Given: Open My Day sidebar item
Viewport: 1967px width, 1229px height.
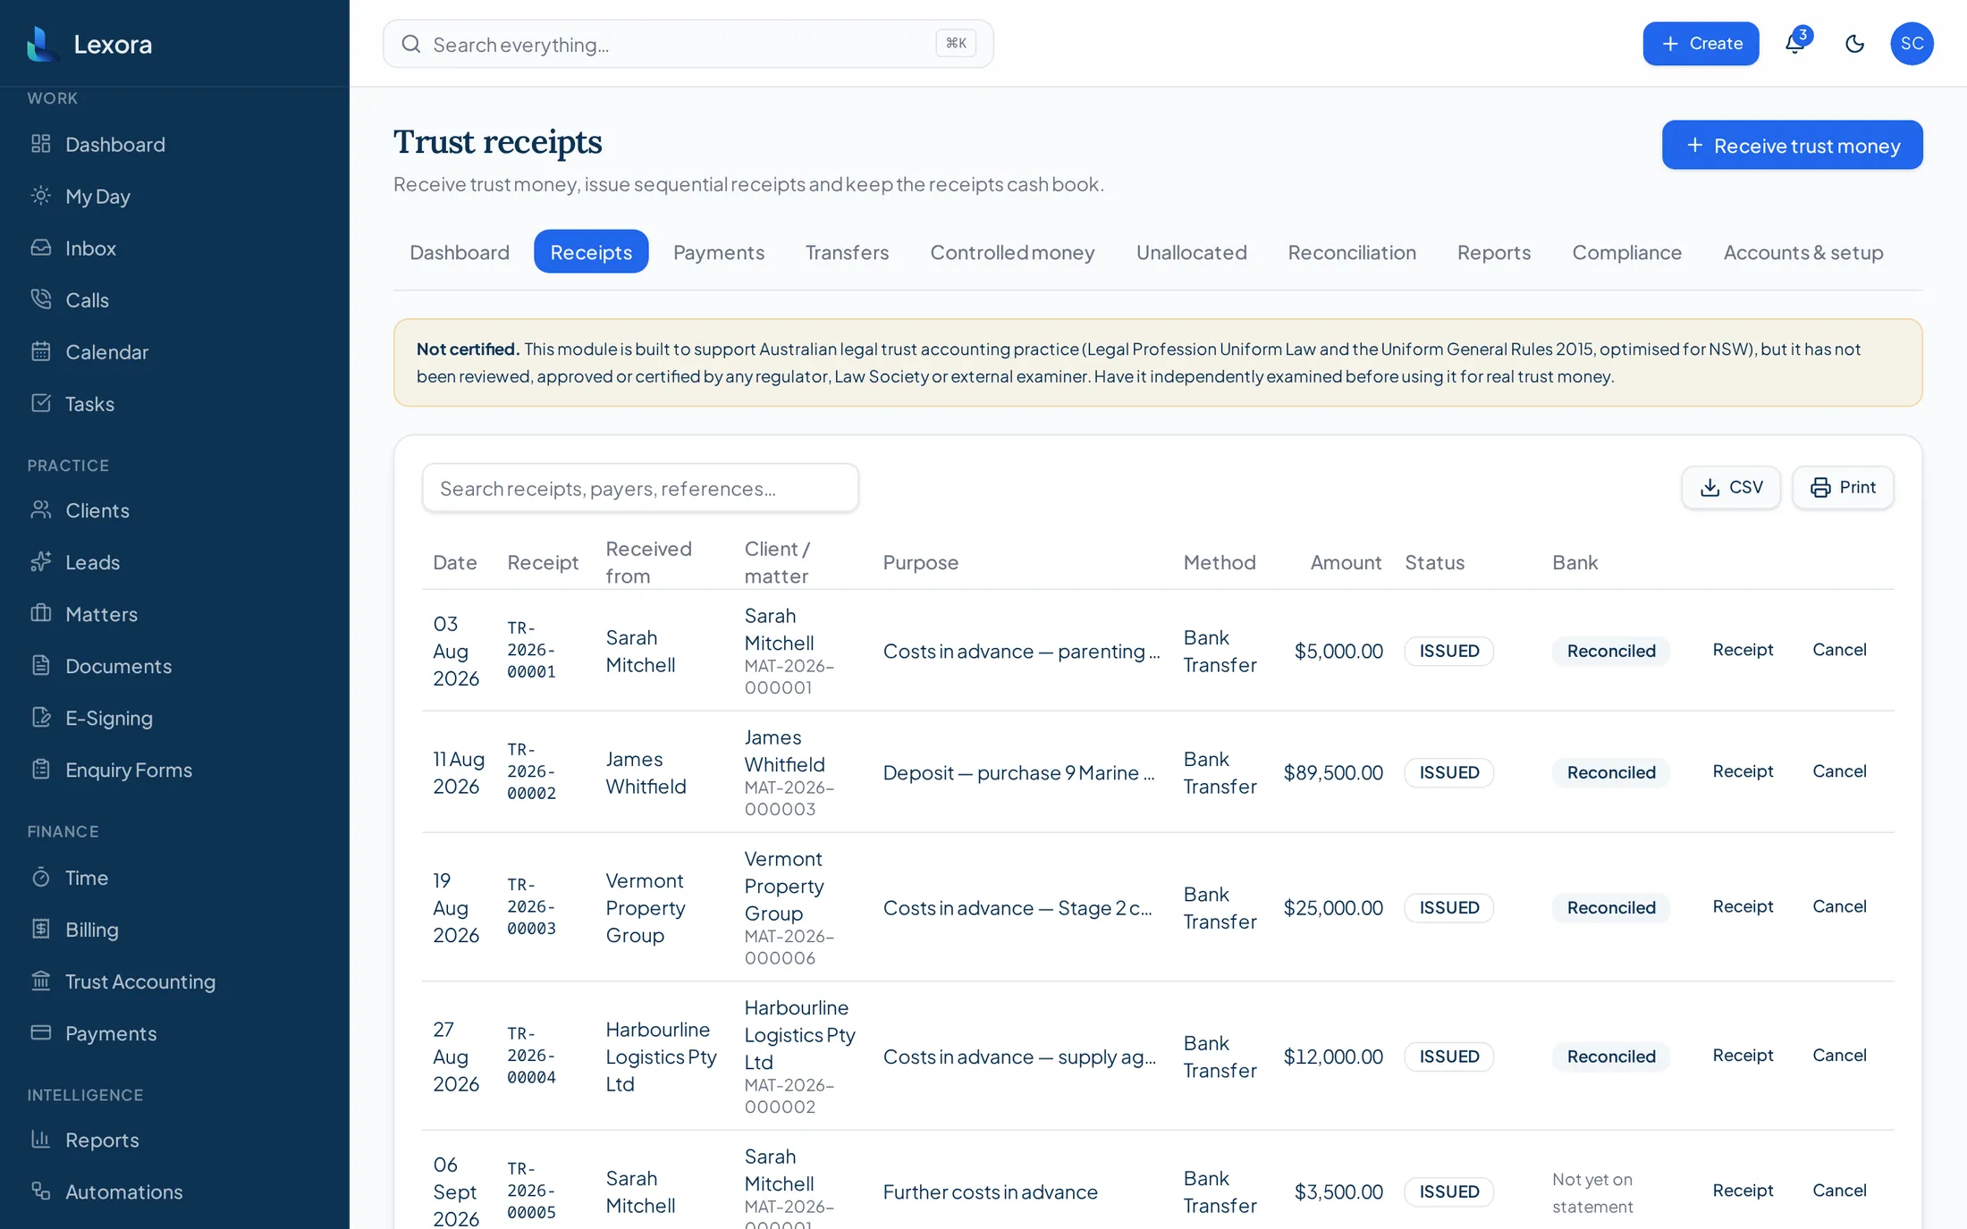Looking at the screenshot, I should (97, 196).
